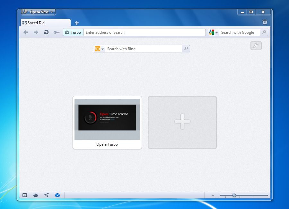Open the Google search engine dropdown

coord(213,32)
